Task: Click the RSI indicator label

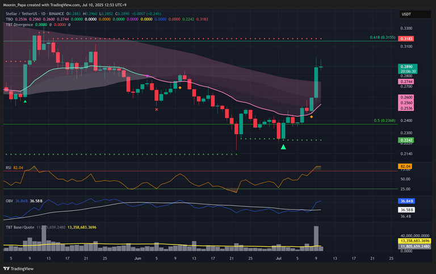Action: [9, 168]
